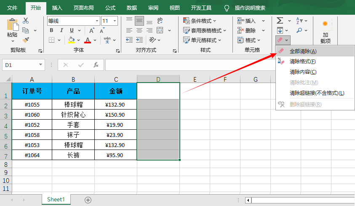Click the 操作说明搜索 search box
Image resolution: width=355 pixels, height=206 pixels.
point(250,8)
